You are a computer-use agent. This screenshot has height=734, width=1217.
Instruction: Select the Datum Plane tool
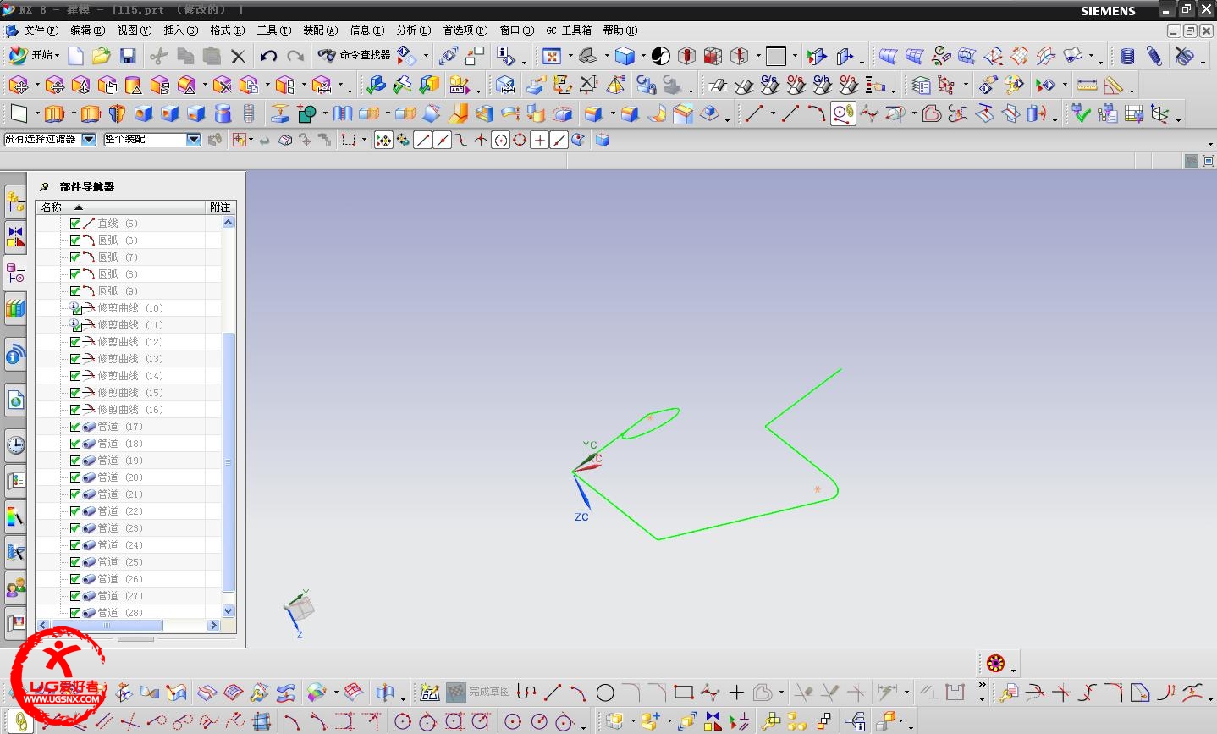(x=19, y=113)
